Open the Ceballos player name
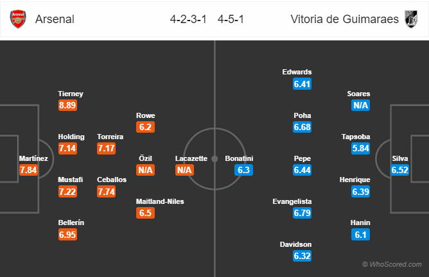 (x=112, y=180)
